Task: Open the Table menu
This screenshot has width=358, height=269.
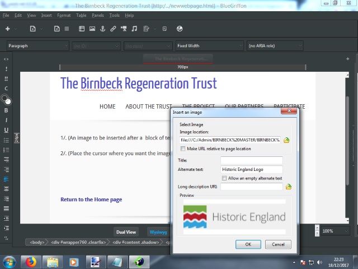Action: (x=81, y=15)
